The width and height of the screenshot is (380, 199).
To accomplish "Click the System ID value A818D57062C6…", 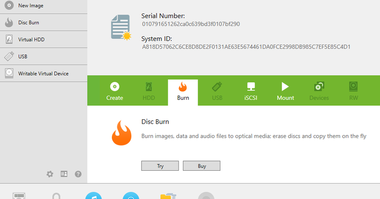I will [246, 47].
